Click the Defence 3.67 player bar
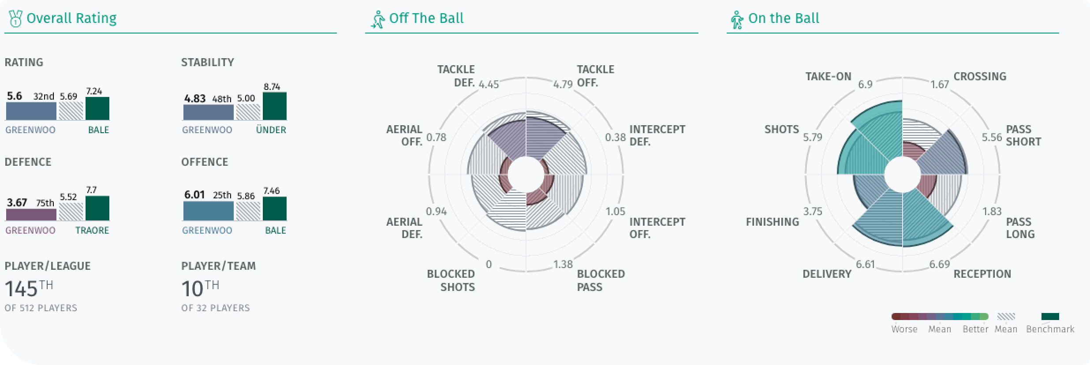This screenshot has width=1090, height=365. [31, 214]
